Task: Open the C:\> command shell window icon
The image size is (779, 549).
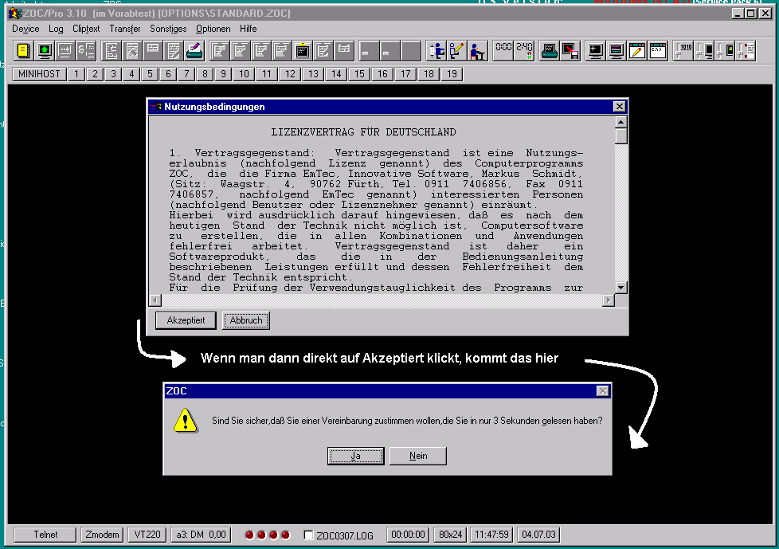Action: coord(658,51)
